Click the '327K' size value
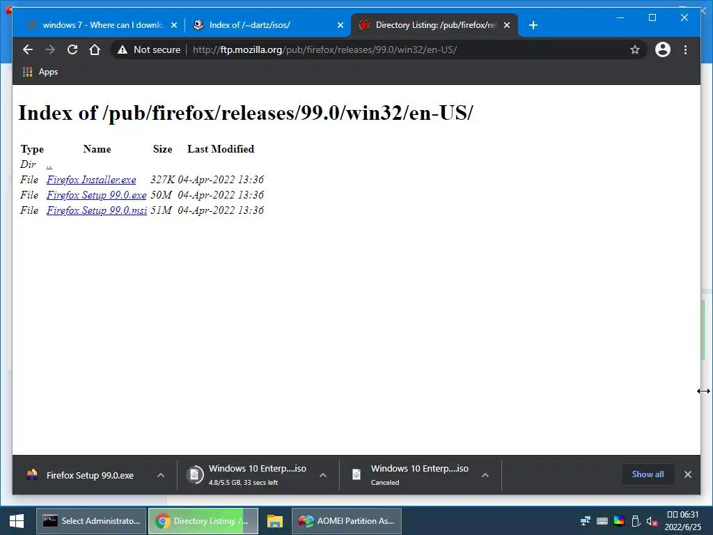This screenshot has width=713, height=535. (162, 180)
